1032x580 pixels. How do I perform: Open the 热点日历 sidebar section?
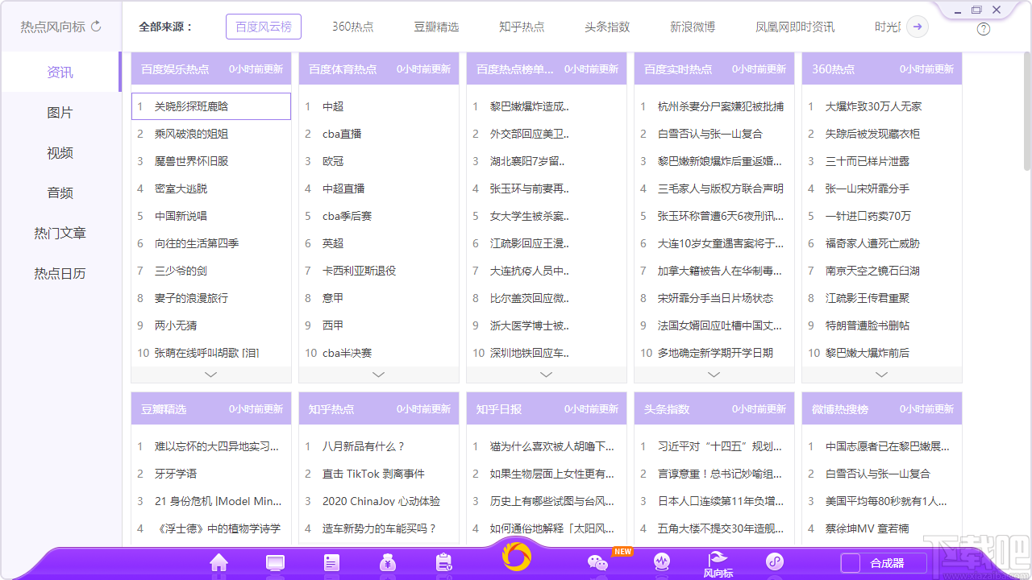60,273
